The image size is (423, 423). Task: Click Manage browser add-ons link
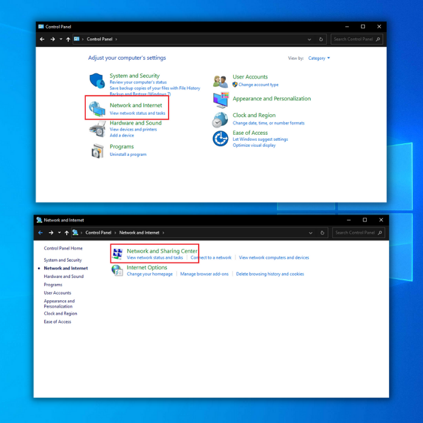coord(204,274)
